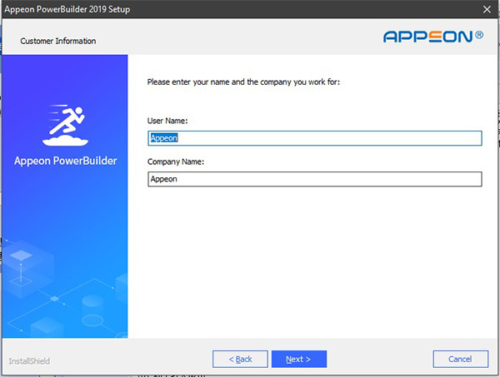Click the Next button to continue setup
The image size is (500, 377).
pyautogui.click(x=299, y=359)
